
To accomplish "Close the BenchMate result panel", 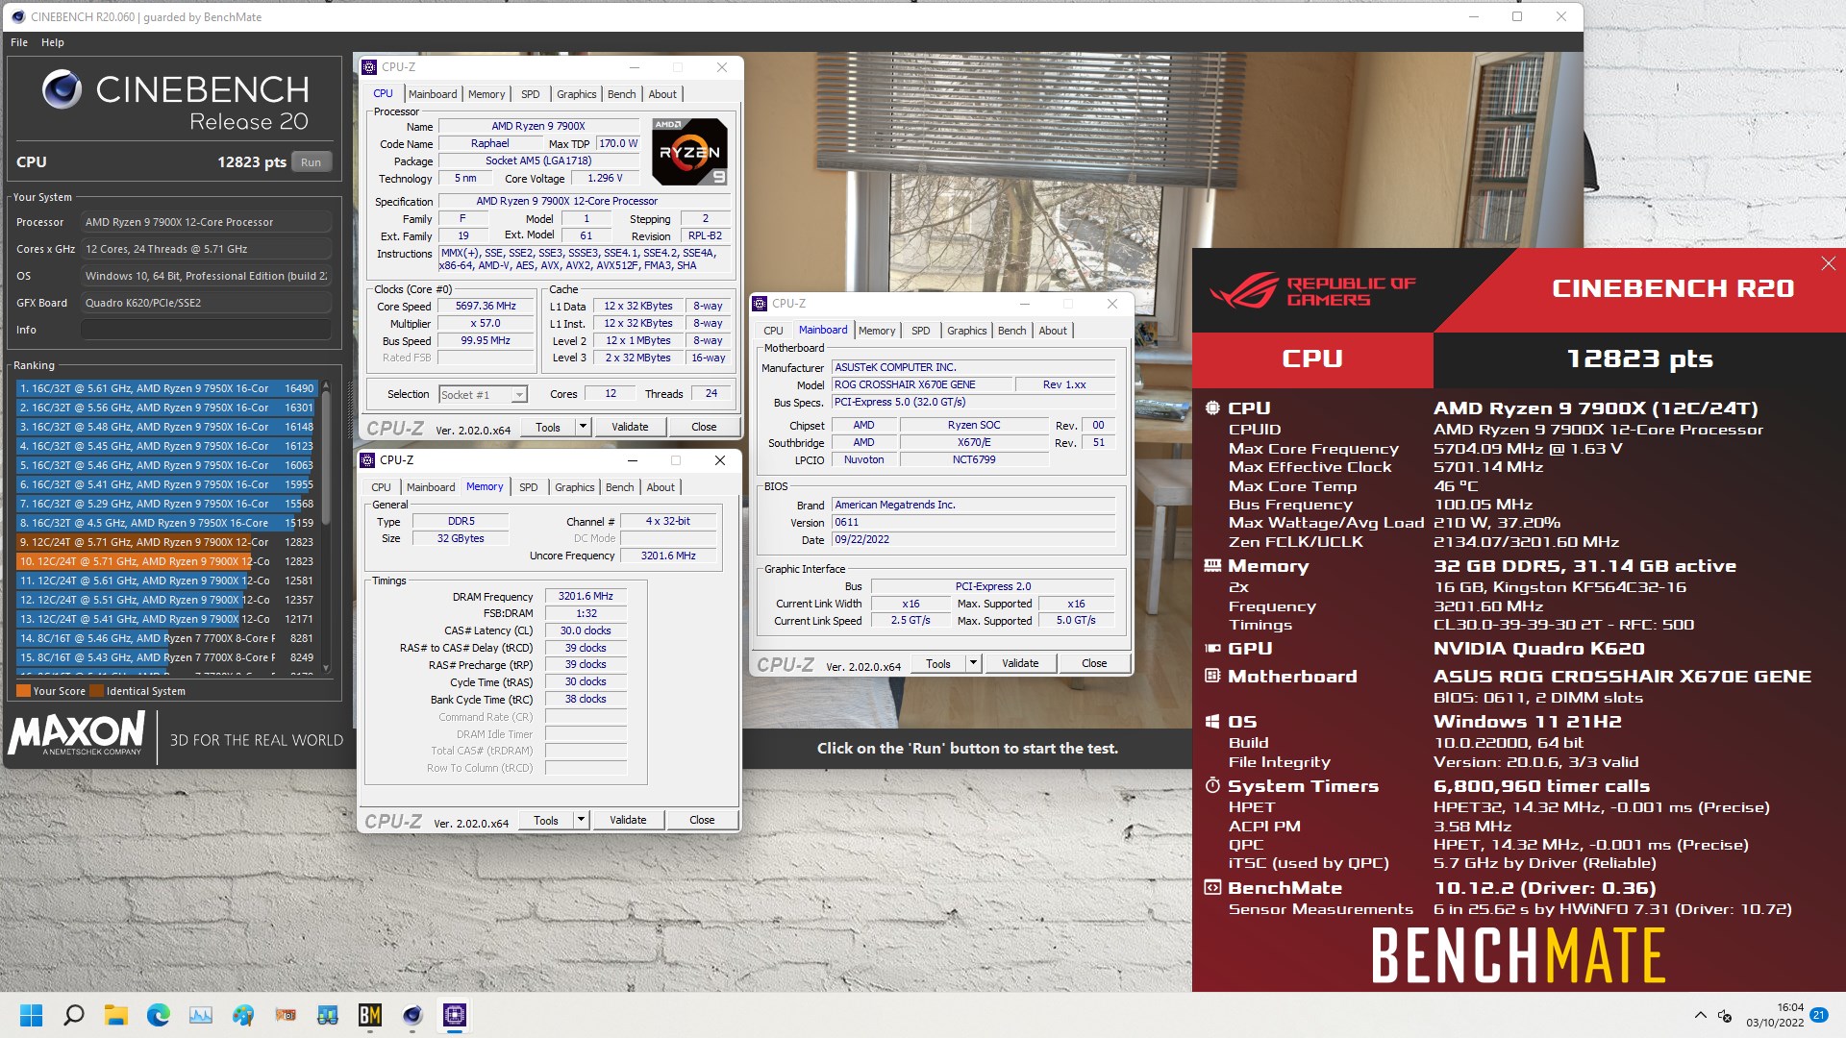I will pyautogui.click(x=1828, y=263).
